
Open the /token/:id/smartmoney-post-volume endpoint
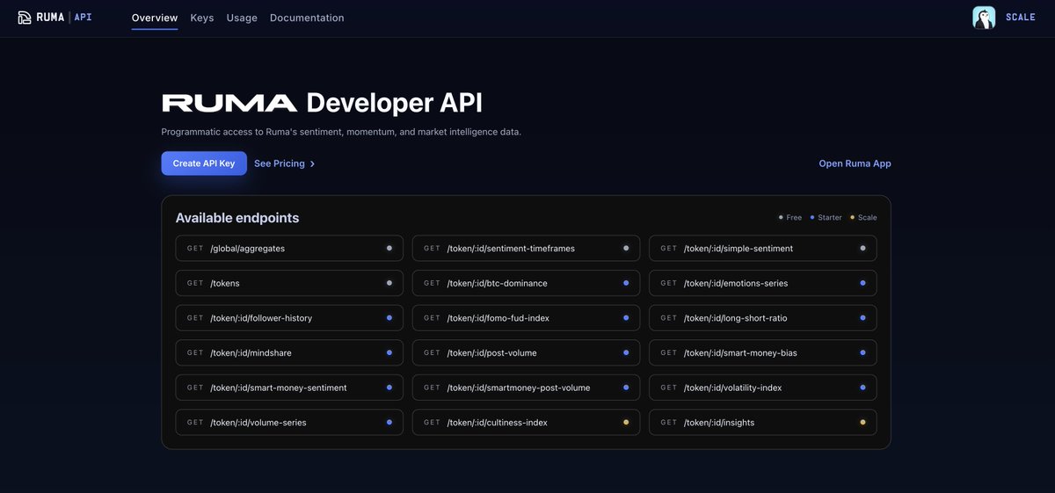click(x=526, y=388)
